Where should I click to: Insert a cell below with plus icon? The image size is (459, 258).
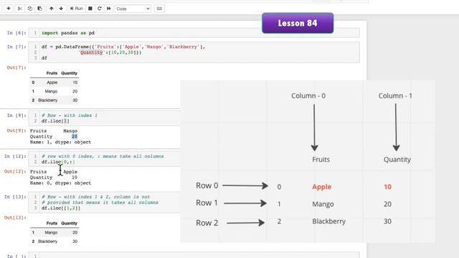[9, 9]
